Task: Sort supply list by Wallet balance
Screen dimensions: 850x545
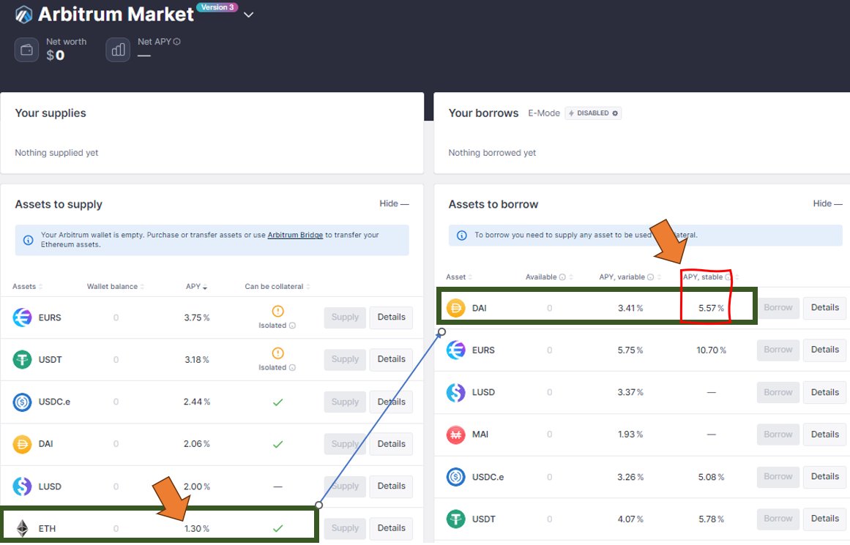Action: tap(115, 287)
